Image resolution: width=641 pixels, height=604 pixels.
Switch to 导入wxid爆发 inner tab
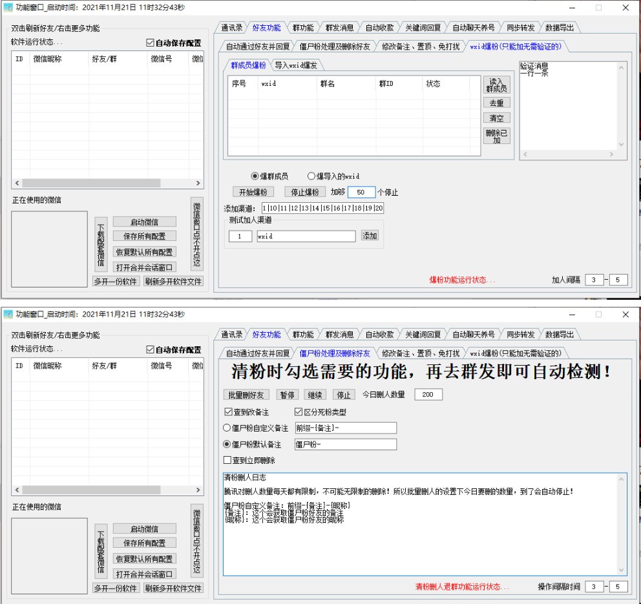(295, 65)
